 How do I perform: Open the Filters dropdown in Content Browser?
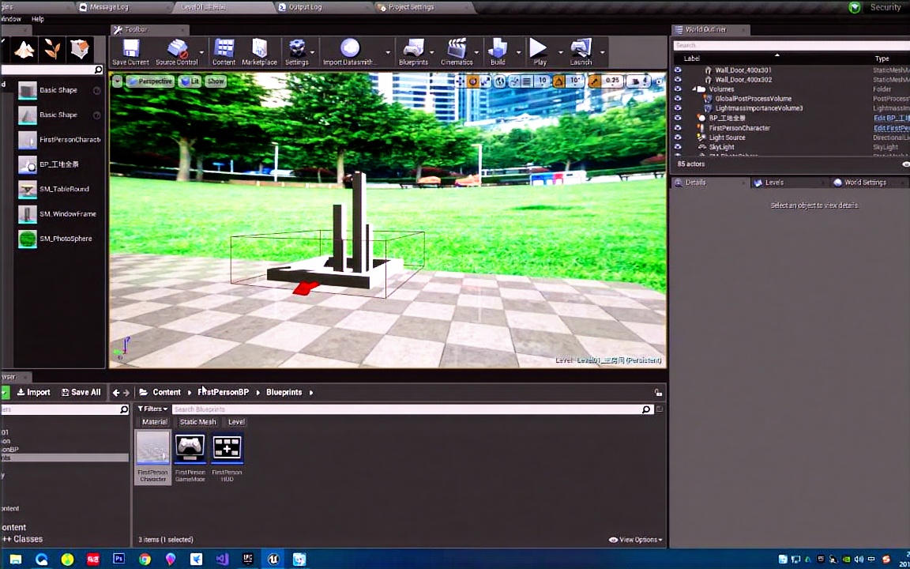click(x=152, y=409)
